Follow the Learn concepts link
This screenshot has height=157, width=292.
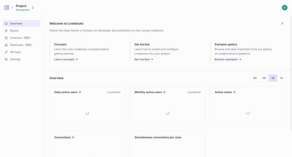click(x=66, y=59)
